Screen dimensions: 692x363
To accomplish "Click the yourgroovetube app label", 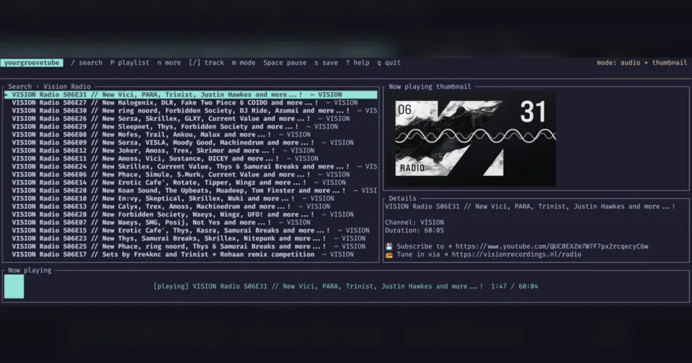I will pos(32,63).
